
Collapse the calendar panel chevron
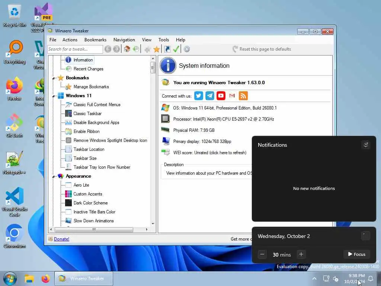(365, 236)
